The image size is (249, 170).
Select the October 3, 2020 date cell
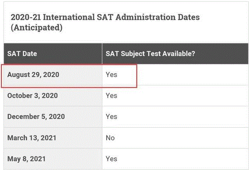33,95
